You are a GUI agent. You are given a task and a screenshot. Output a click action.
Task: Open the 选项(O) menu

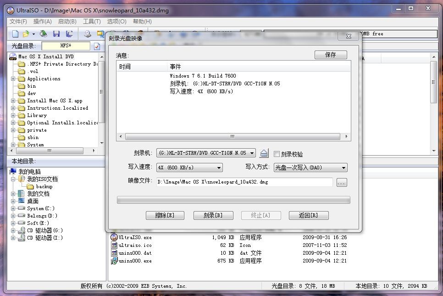click(x=116, y=22)
